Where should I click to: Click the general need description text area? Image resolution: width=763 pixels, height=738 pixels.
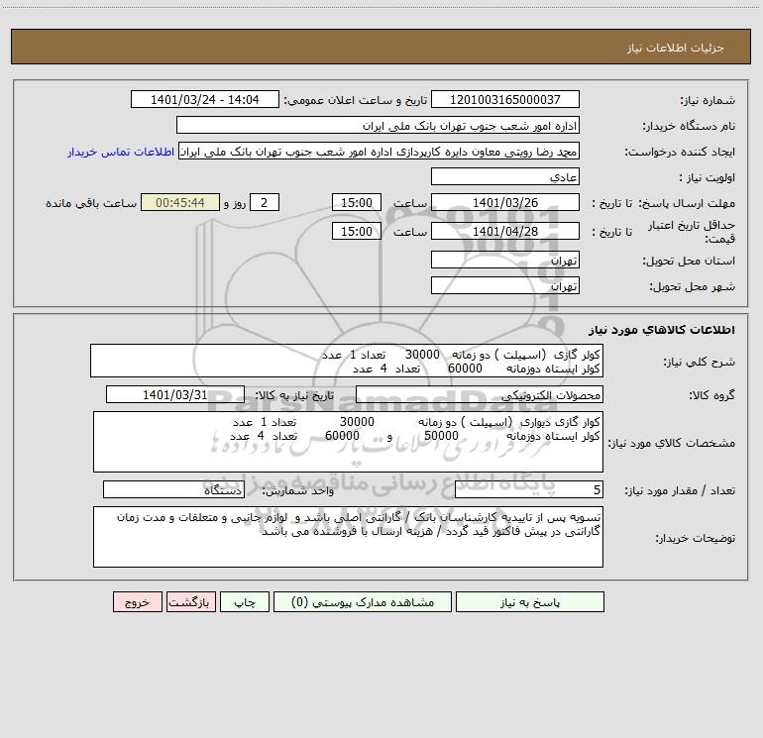[x=347, y=361]
